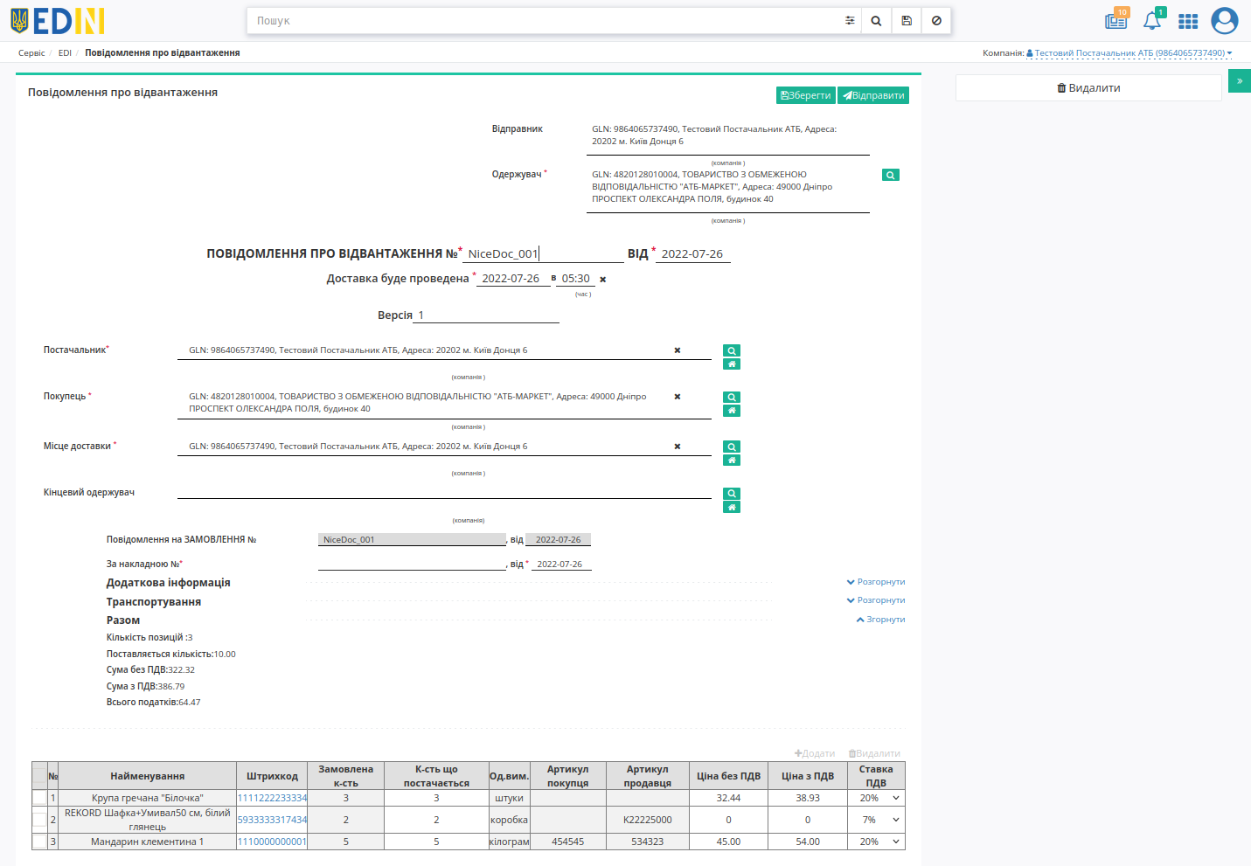Check the row for Крупа гречана "Білочка"
The image size is (1251, 866).
[x=39, y=798]
